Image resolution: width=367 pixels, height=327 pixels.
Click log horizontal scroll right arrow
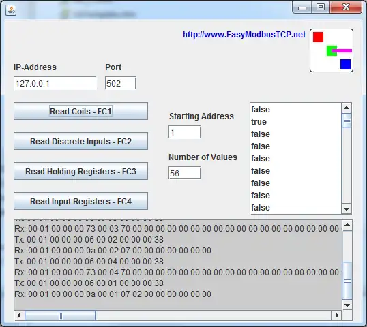(337, 315)
